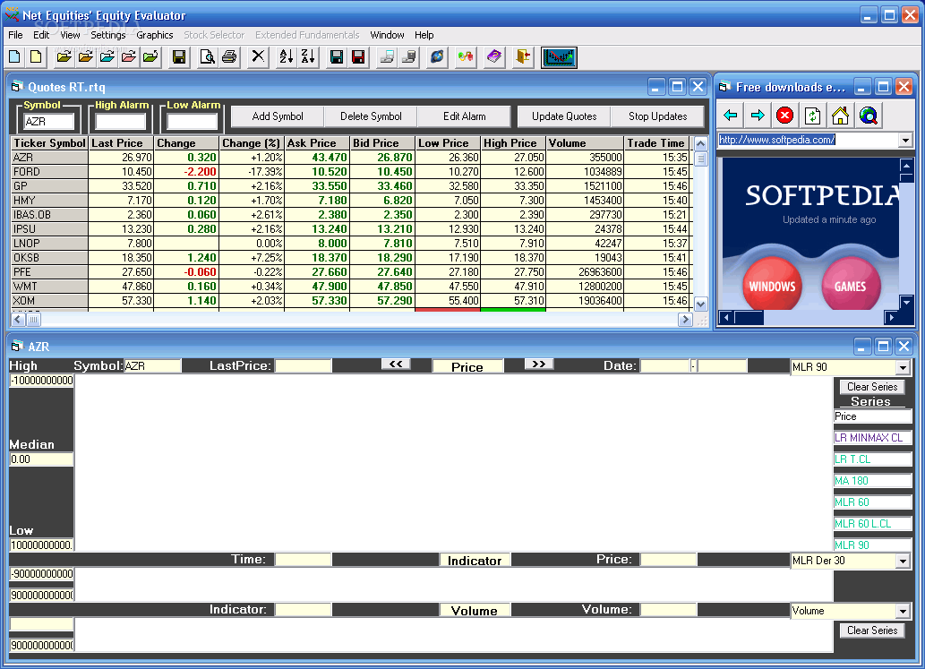Viewport: 925px width, 669px height.
Task: Click the Add Symbol button
Action: (x=278, y=116)
